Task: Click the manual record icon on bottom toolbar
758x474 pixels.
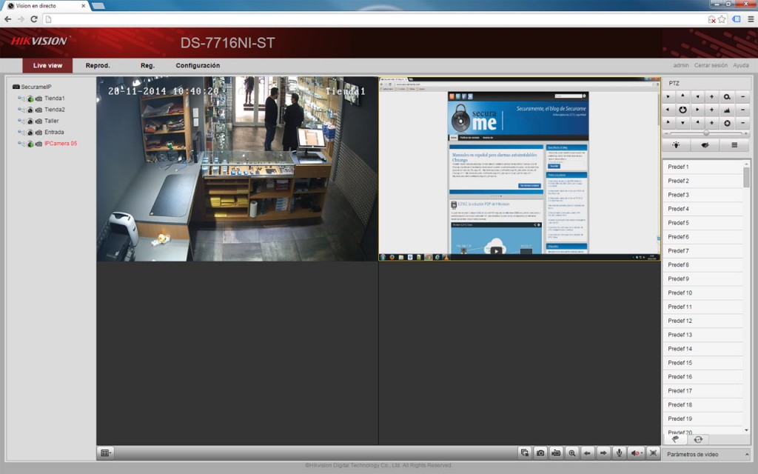Action: coord(557,453)
